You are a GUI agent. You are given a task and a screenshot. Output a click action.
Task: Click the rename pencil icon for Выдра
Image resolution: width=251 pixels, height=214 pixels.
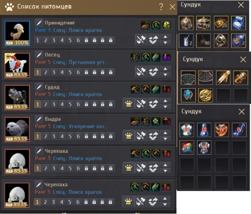39,119
